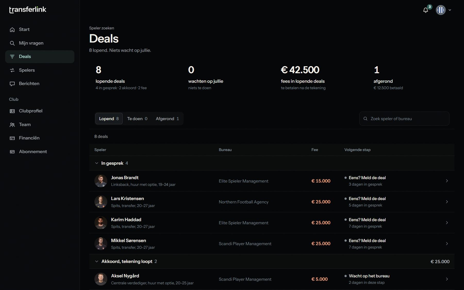Viewport: 464px width, 290px height.
Task: Switch to the Te doen tab
Action: pyautogui.click(x=137, y=119)
